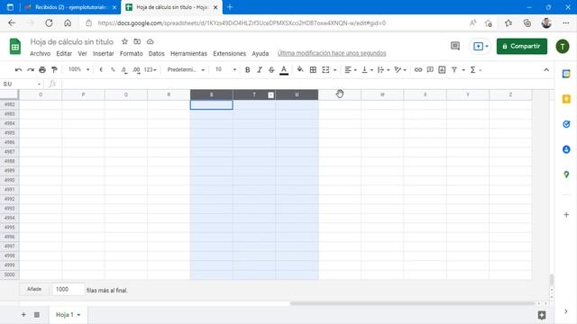This screenshot has width=577, height=324.
Task: Open text wrapping dropdown
Action: 383,70
